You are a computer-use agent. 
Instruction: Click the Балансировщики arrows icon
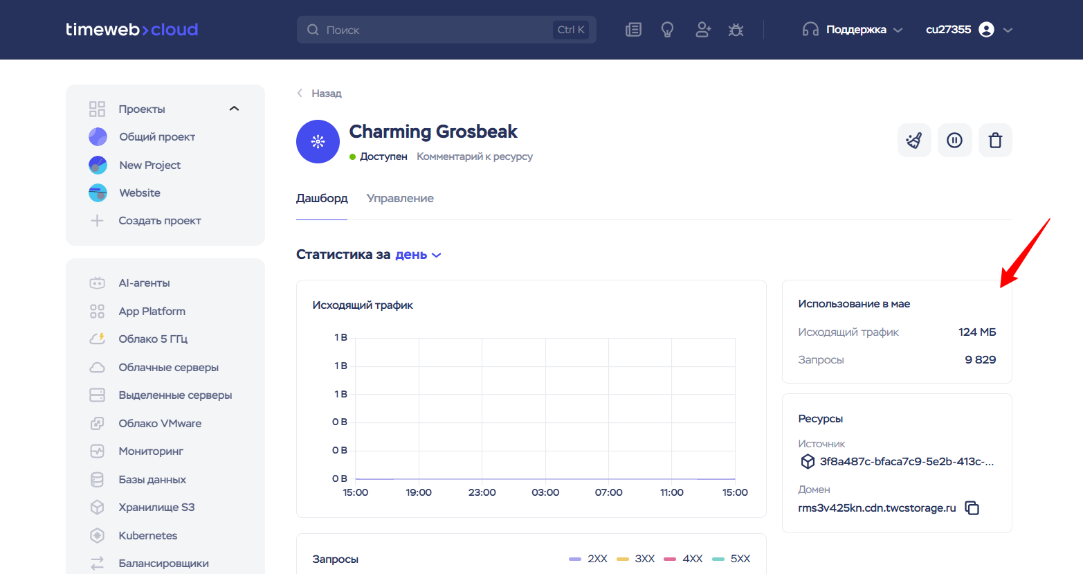pos(97,564)
